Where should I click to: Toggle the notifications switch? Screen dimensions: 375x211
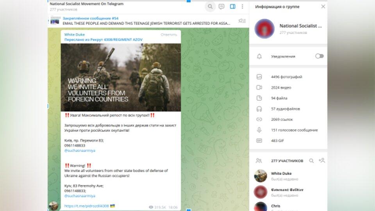point(319,56)
